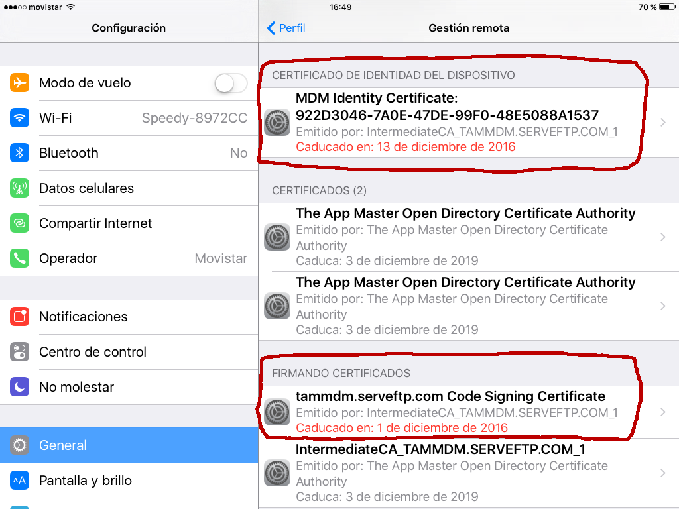This screenshot has height=509, width=679.
Task: Tap the Configuración sidebar title
Action: point(129,28)
